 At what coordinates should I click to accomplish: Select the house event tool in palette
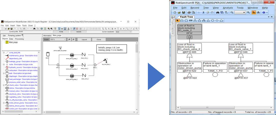point(222,20)
